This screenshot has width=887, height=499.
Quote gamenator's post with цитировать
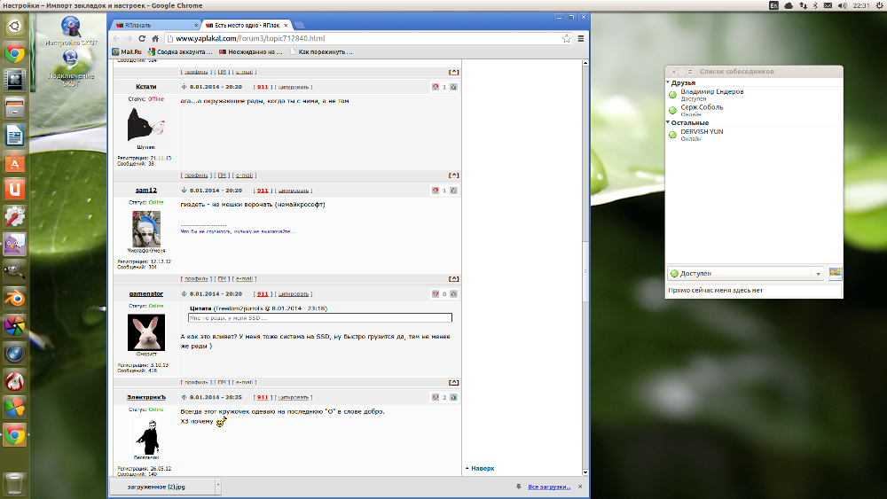(294, 294)
